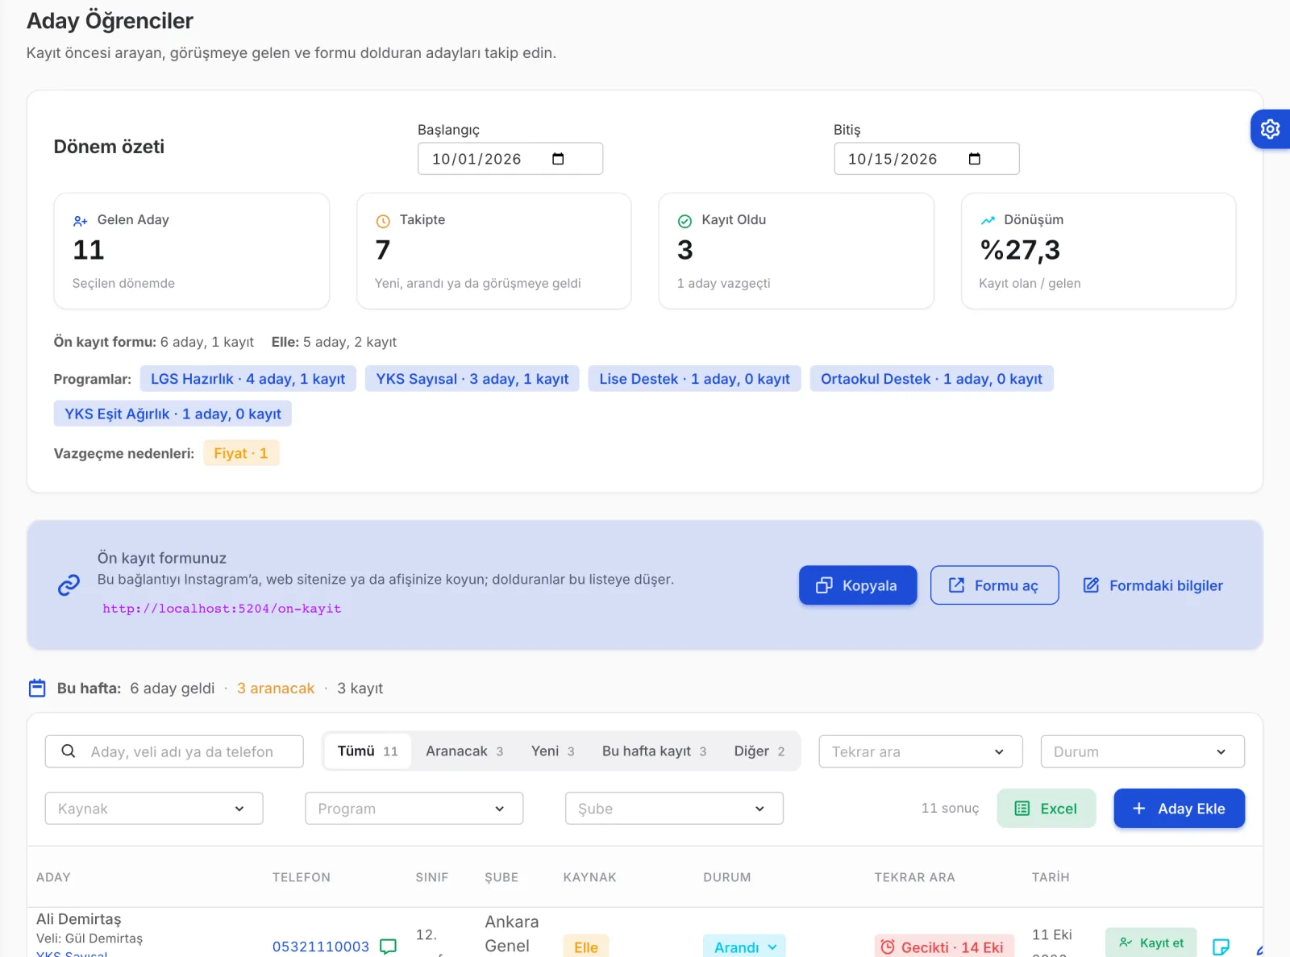Click the Aday Ekle button
The image size is (1290, 957).
coord(1179,809)
